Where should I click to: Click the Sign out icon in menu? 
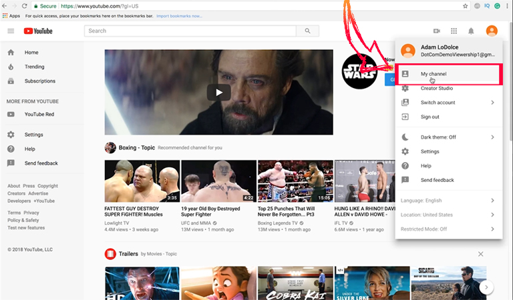[x=405, y=117]
